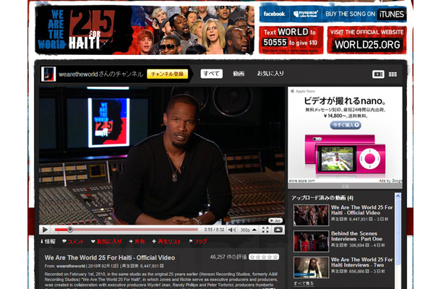This screenshot has width=441, height=289.
Task: Click the Ads by Google label
Action: (390, 181)
